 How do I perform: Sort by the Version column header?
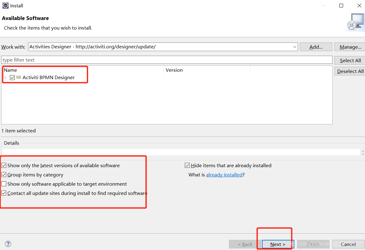(x=207, y=70)
